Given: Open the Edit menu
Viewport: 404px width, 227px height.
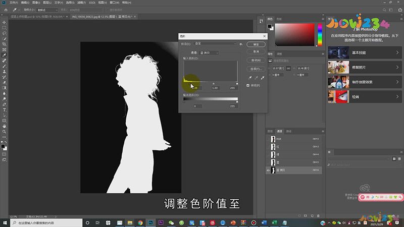Looking at the screenshot, I should tap(25, 3).
